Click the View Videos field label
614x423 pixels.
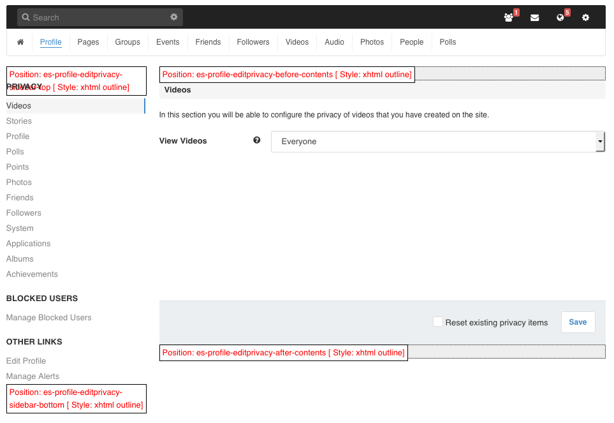[183, 140]
